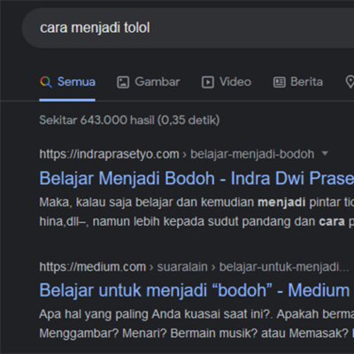Open the Video tab

(227, 82)
